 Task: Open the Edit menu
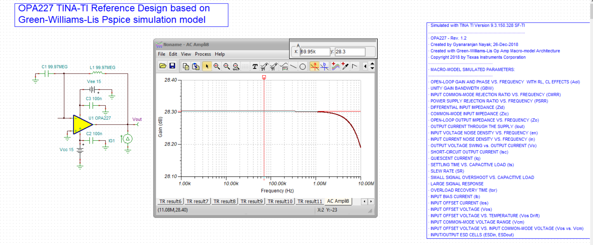click(173, 54)
